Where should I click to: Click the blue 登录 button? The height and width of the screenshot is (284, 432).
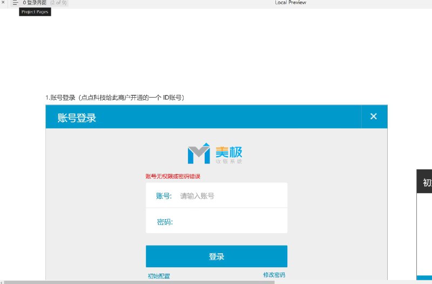click(x=217, y=256)
